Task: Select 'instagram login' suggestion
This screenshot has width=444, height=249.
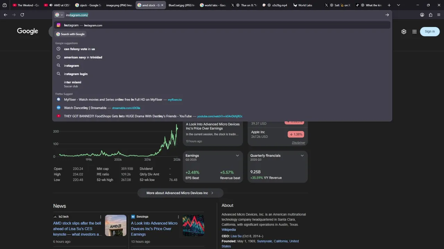Action: pos(222,74)
